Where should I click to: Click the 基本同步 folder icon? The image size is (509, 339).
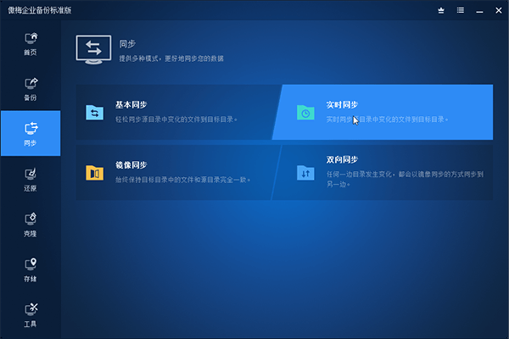tap(94, 112)
